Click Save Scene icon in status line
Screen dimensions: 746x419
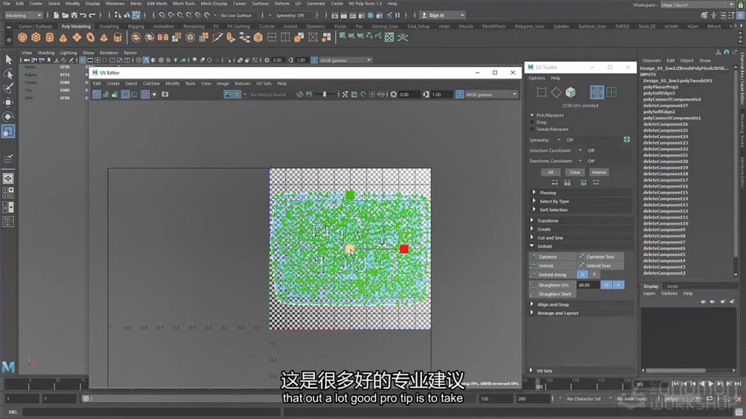pyautogui.click(x=74, y=15)
